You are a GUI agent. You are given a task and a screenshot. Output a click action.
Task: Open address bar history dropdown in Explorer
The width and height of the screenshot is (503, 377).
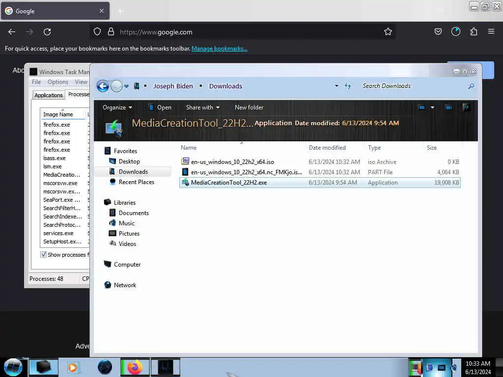point(336,86)
